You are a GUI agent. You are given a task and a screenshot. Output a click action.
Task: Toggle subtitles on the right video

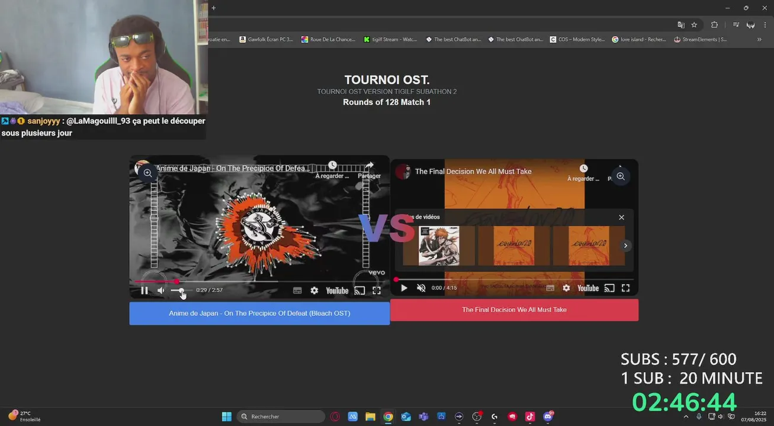click(x=550, y=288)
